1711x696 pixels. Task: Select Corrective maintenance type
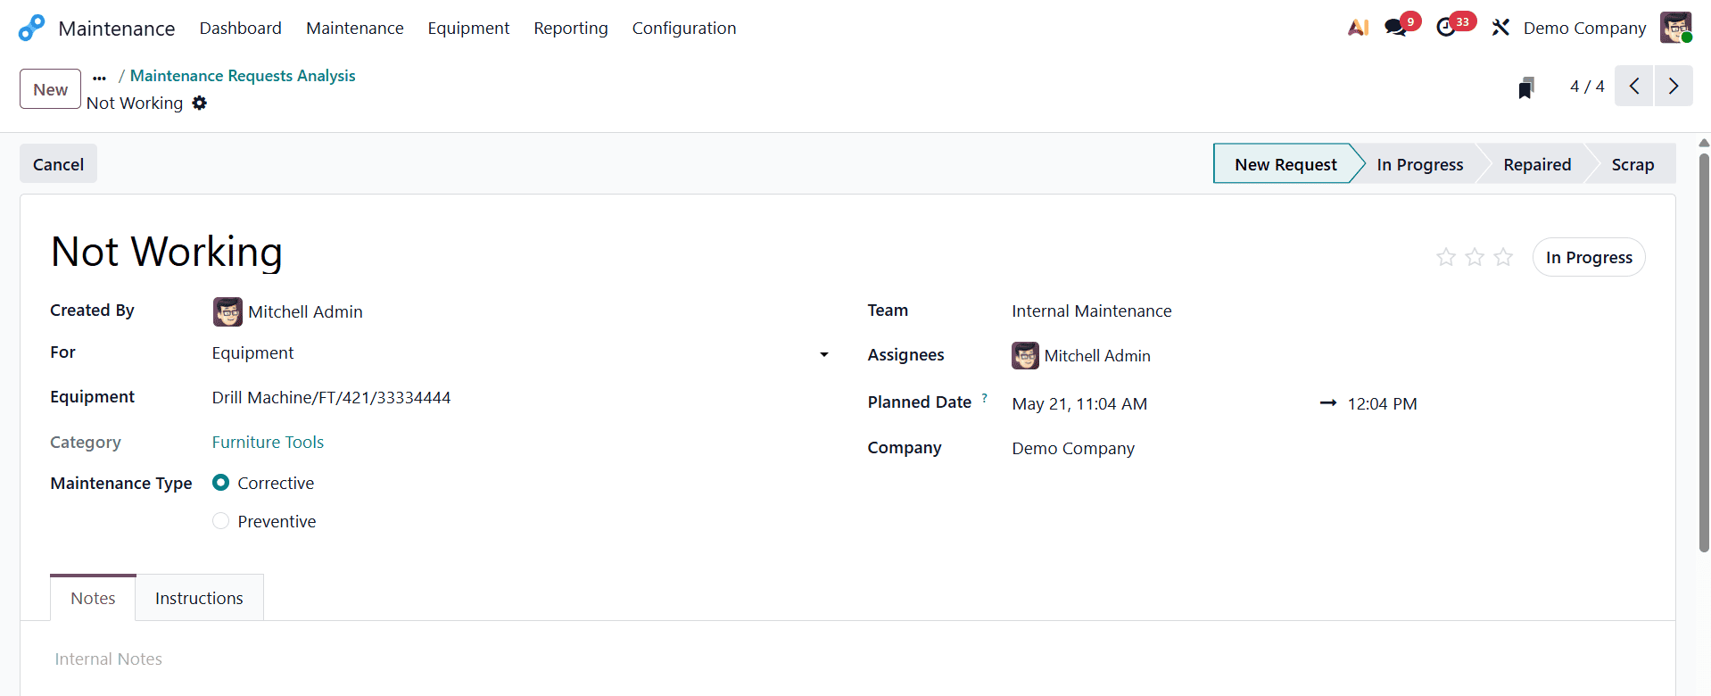pyautogui.click(x=221, y=483)
